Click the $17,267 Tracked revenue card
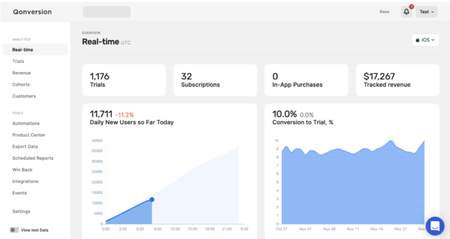Image resolution: width=450 pixels, height=239 pixels. [398, 80]
